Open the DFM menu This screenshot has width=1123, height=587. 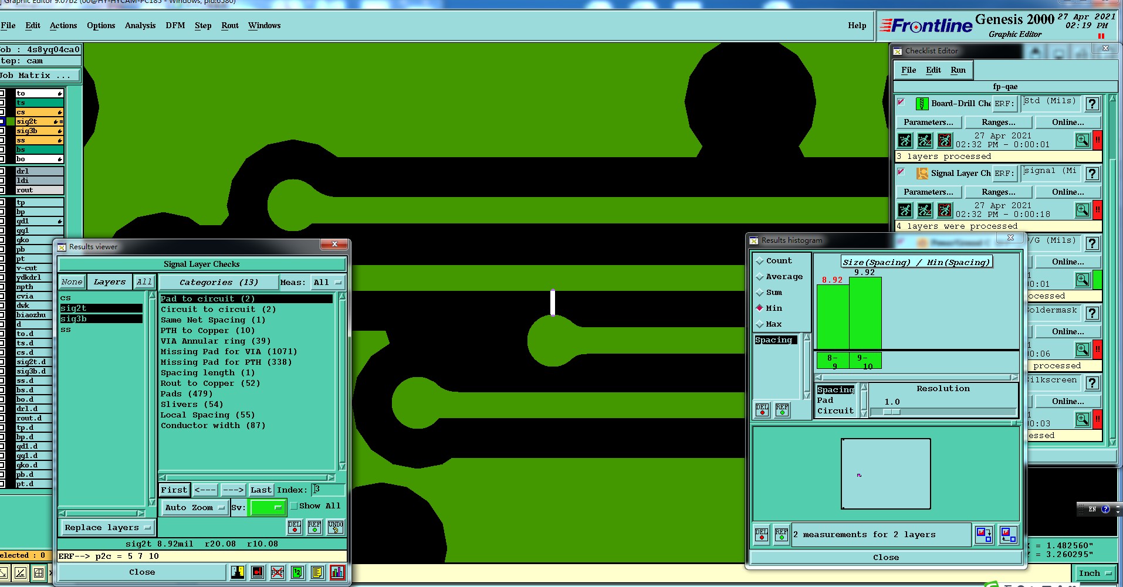[175, 26]
